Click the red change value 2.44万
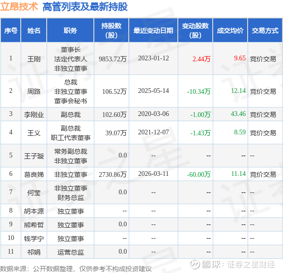The height and width of the screenshot is (273, 283). [x=201, y=59]
